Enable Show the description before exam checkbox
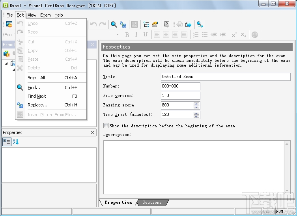The image size is (297, 216). (106, 126)
